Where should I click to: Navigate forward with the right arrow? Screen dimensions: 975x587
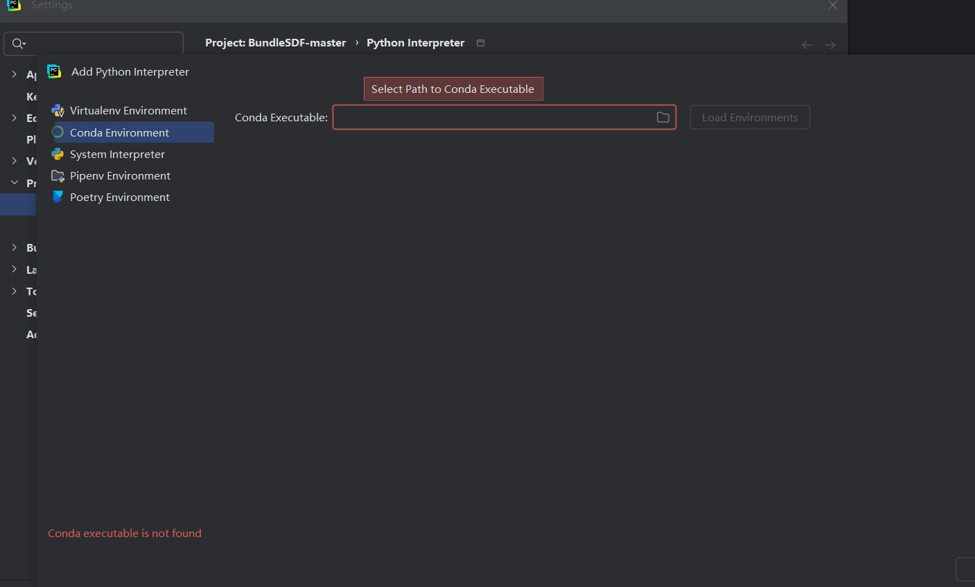(x=830, y=45)
